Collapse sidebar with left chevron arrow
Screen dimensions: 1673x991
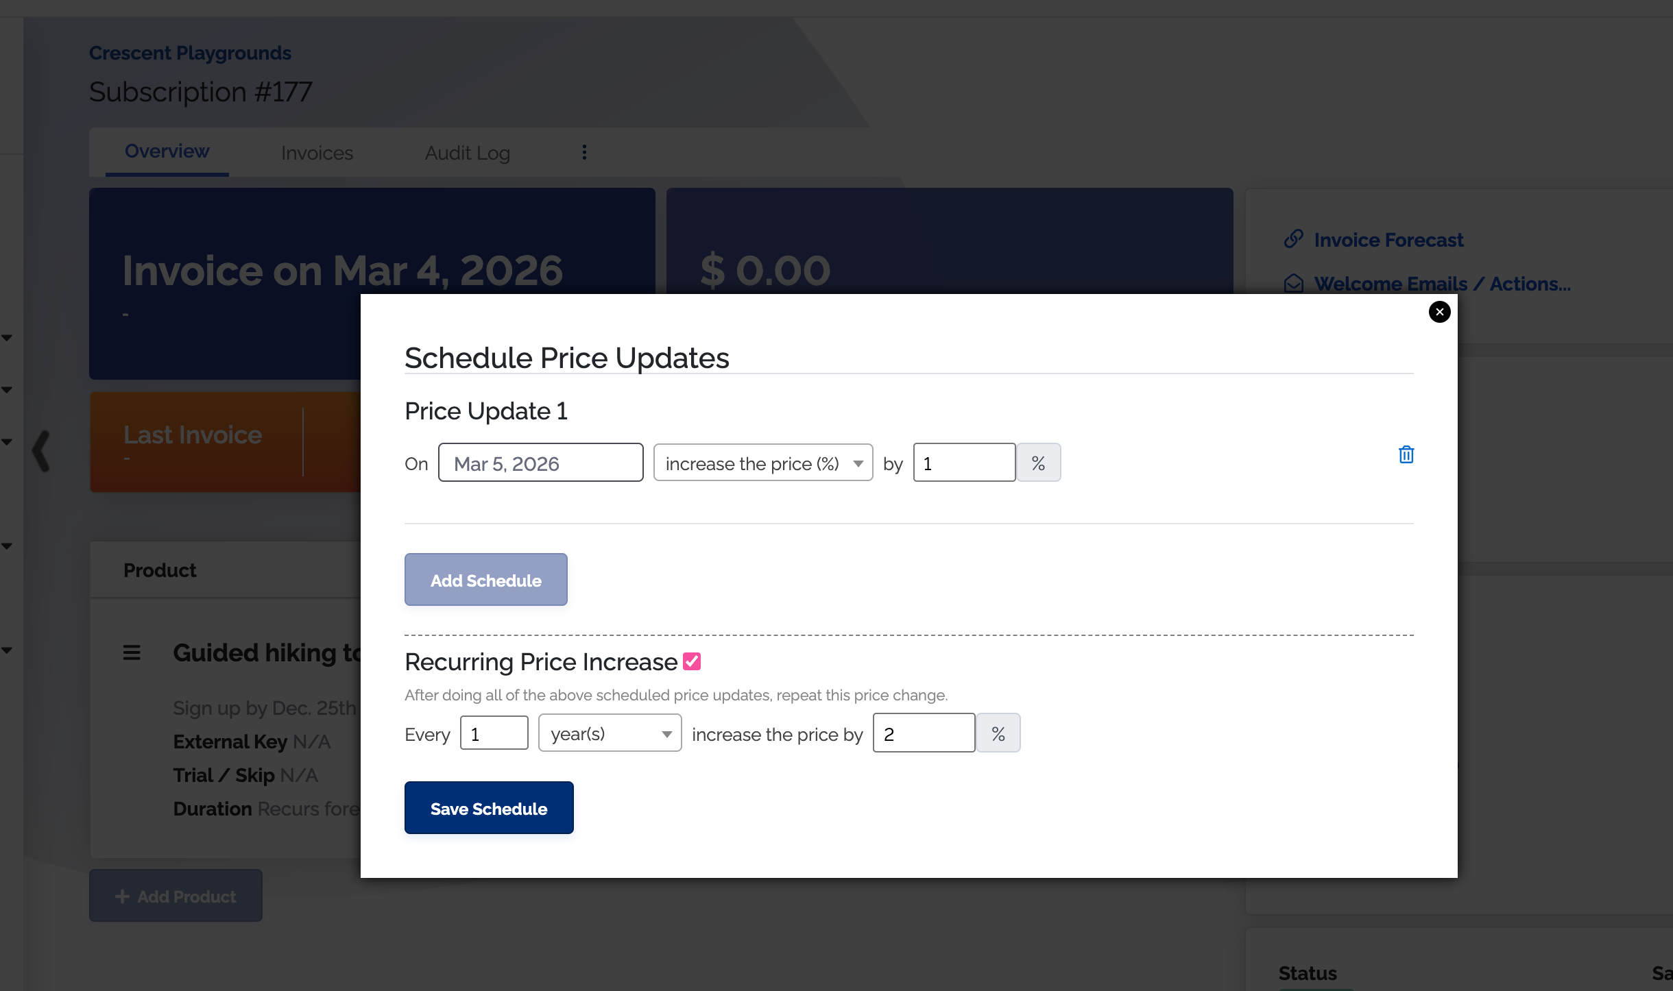coord(41,450)
